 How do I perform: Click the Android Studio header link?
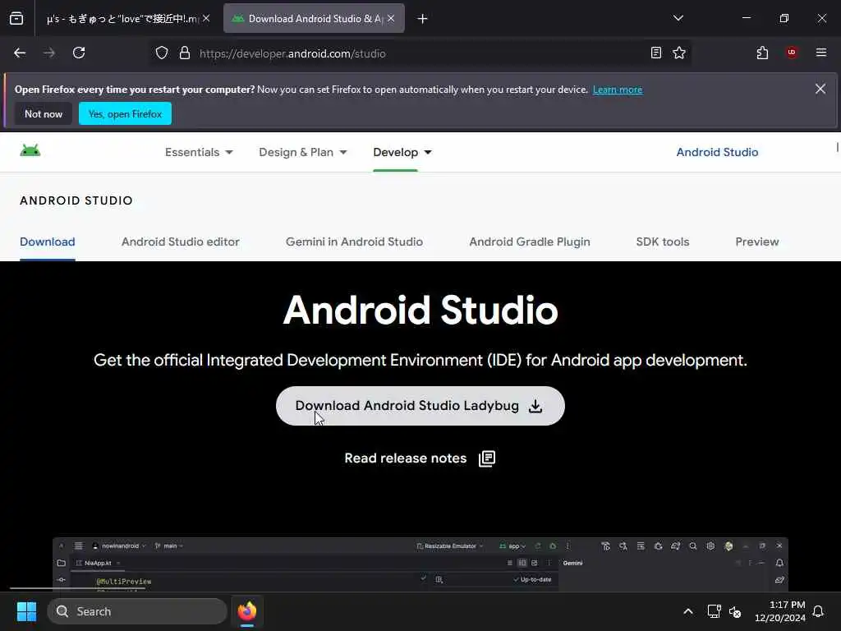point(717,152)
